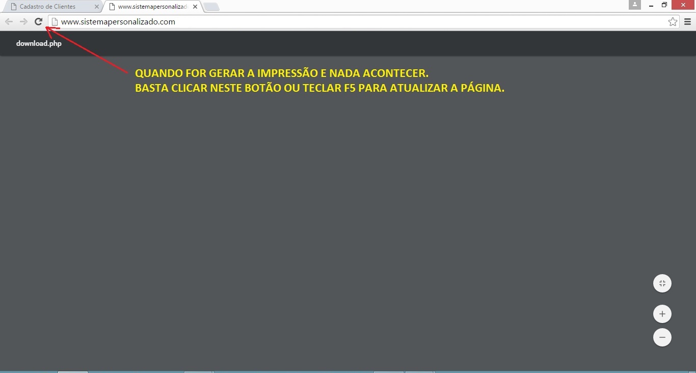Zoom out on the PDF viewer
The image size is (696, 373).
(662, 337)
